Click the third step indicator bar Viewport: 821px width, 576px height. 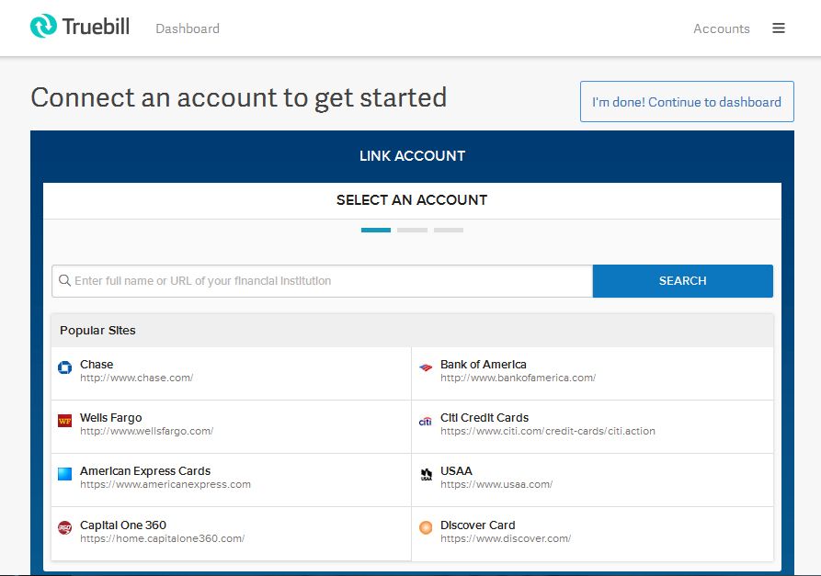pos(449,230)
